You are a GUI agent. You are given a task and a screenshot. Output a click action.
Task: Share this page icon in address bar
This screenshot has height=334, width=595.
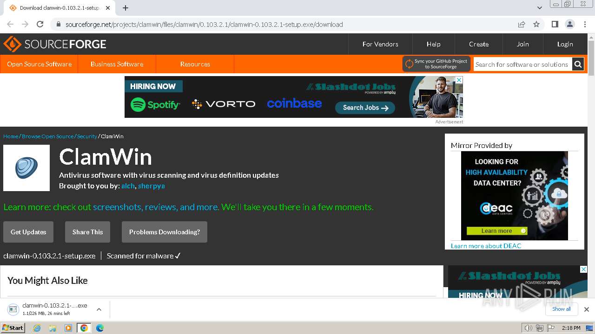[522, 25]
